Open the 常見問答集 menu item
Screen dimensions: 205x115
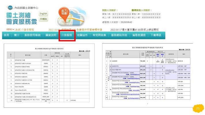pos(99,35)
